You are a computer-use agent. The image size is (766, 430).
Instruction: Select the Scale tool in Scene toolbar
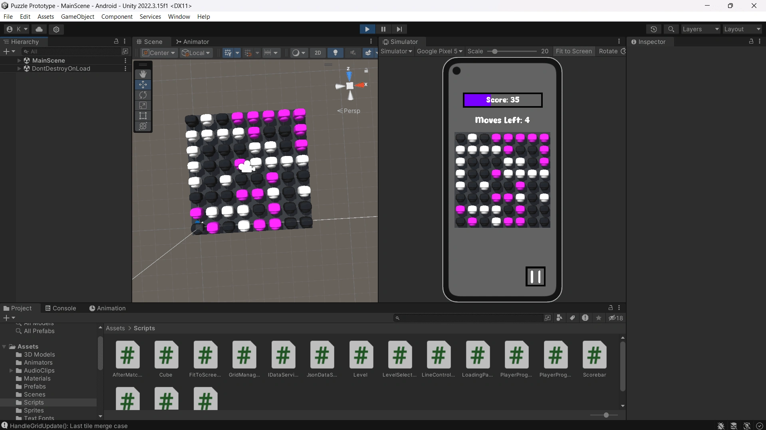click(x=143, y=105)
